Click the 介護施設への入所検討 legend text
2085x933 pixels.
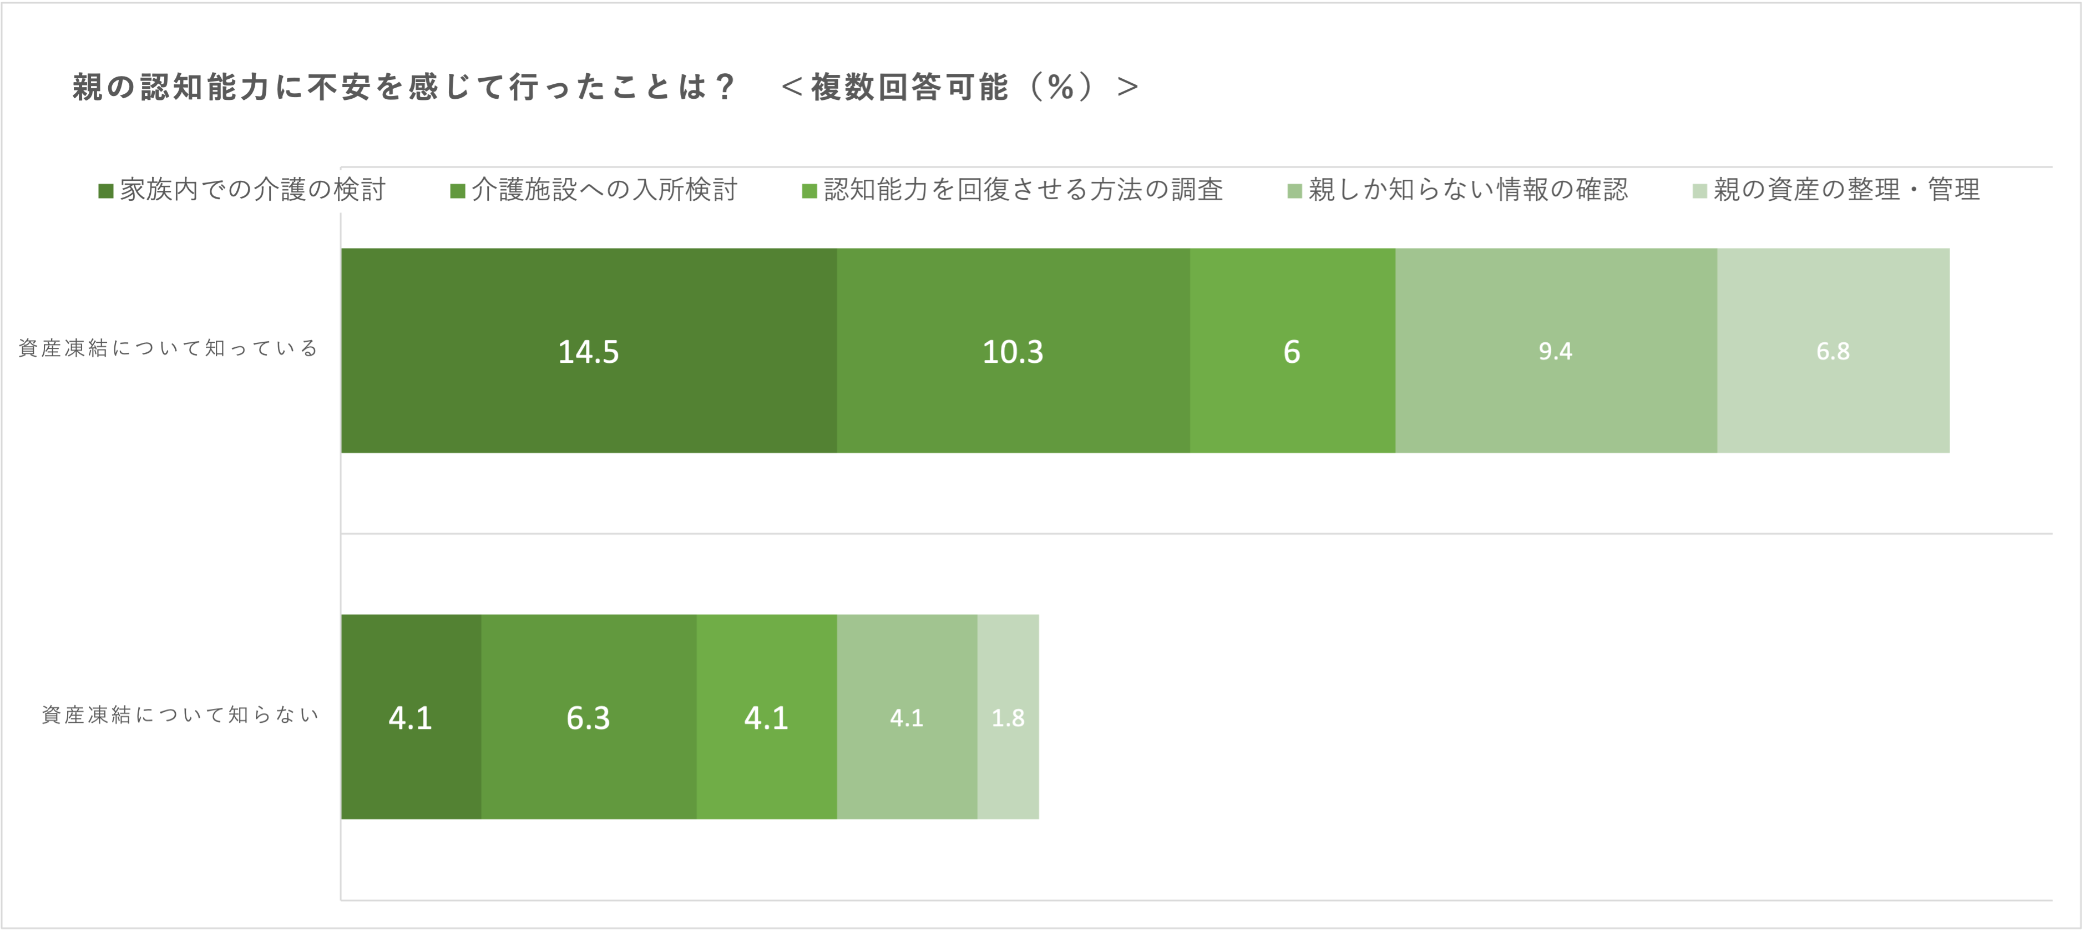(x=605, y=190)
